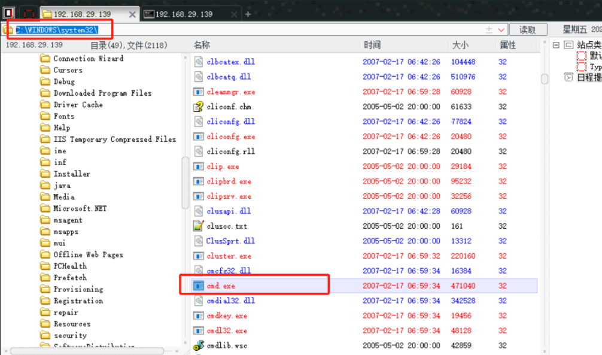Sort by 属性 column header
This screenshot has width=602, height=355.
pos(508,45)
